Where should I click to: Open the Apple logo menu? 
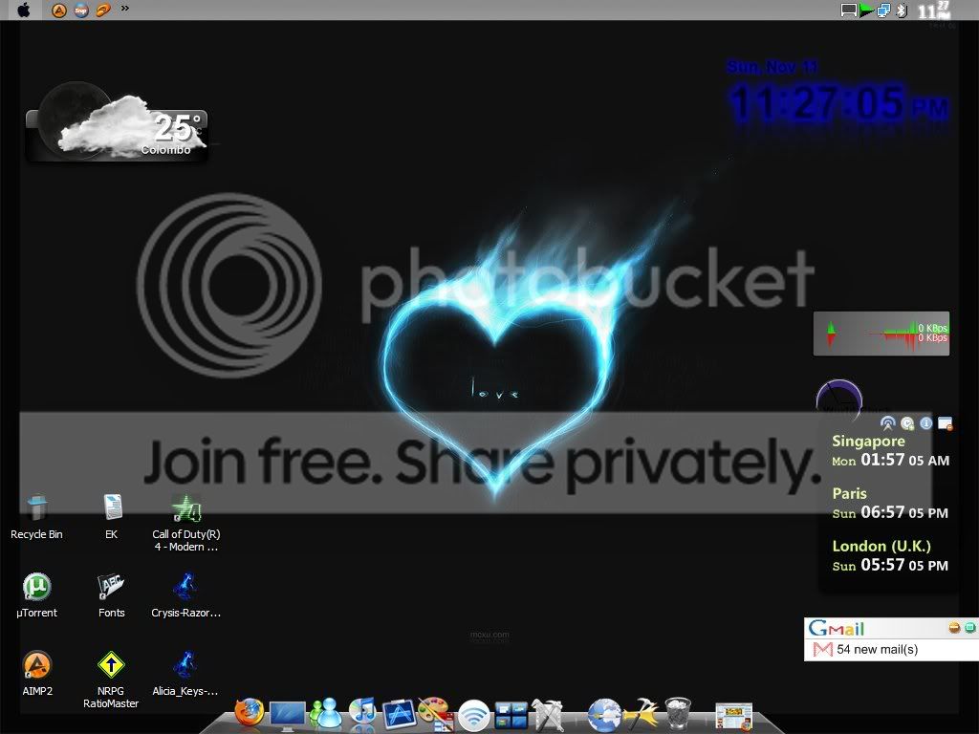[x=23, y=10]
